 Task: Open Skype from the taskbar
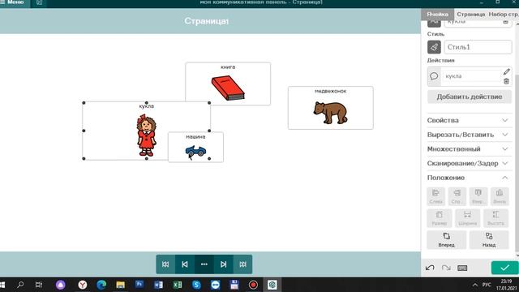[x=196, y=285]
